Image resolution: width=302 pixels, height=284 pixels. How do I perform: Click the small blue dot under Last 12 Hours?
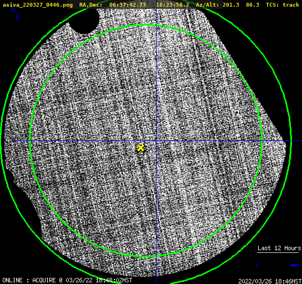point(257,266)
